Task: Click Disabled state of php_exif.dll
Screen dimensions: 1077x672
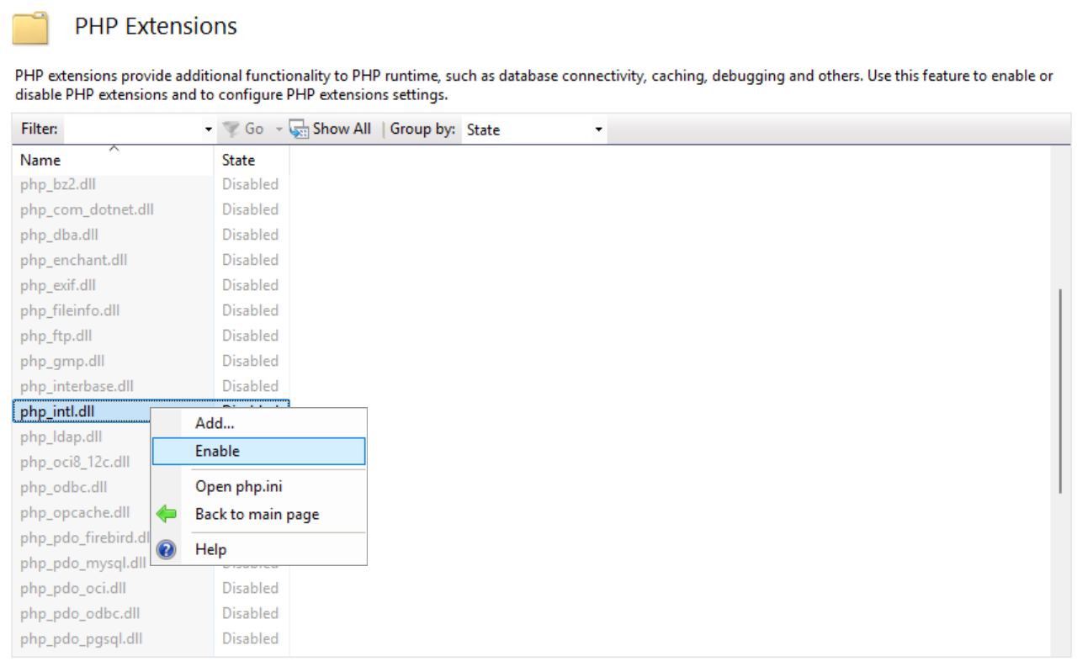Action: [250, 285]
